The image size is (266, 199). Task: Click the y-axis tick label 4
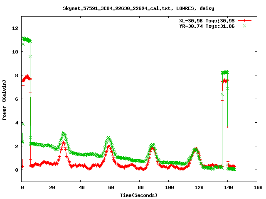pos(17,123)
